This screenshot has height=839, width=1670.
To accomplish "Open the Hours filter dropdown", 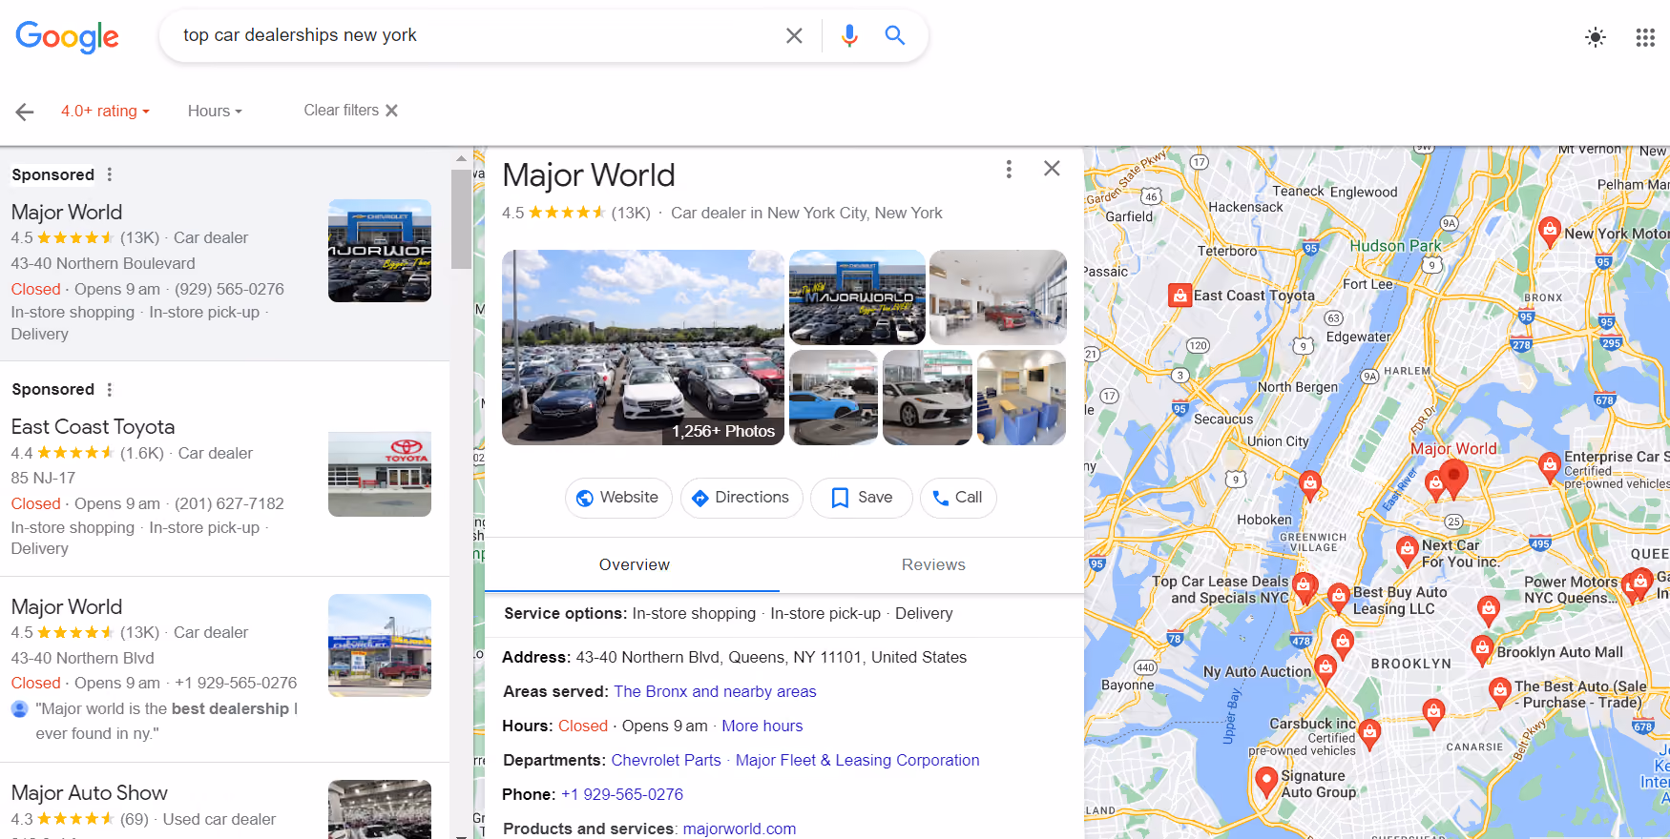I will (215, 111).
